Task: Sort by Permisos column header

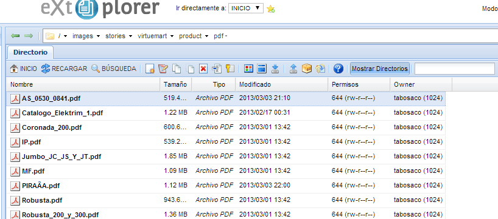Action: click(x=359, y=84)
